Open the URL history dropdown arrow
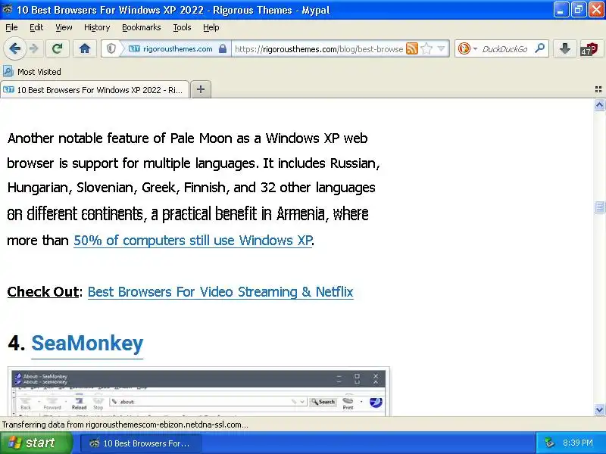Image resolution: width=606 pixels, height=454 pixels. coord(441,48)
